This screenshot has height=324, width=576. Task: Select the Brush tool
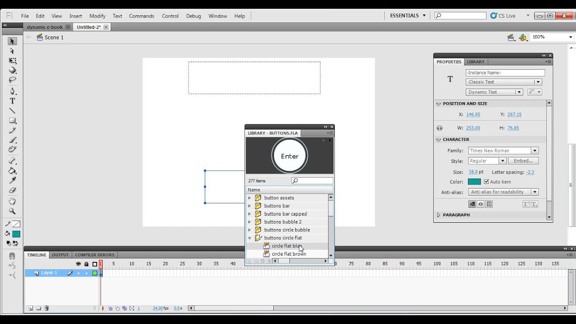[13, 140]
